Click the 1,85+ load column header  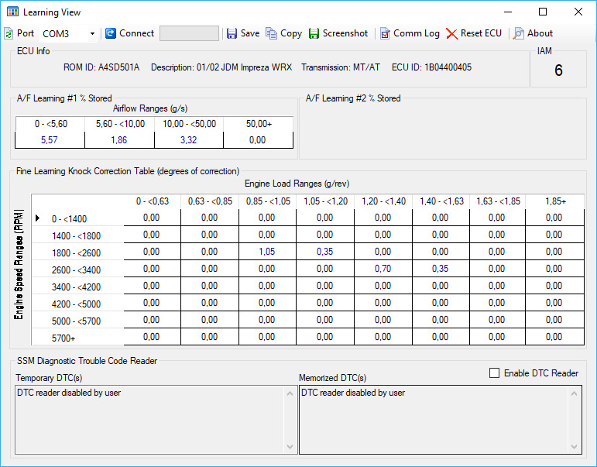pos(555,201)
